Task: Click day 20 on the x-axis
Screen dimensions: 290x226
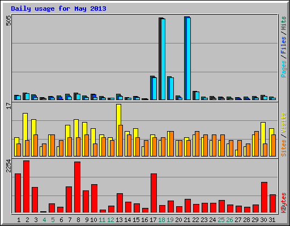Action: coord(178,220)
